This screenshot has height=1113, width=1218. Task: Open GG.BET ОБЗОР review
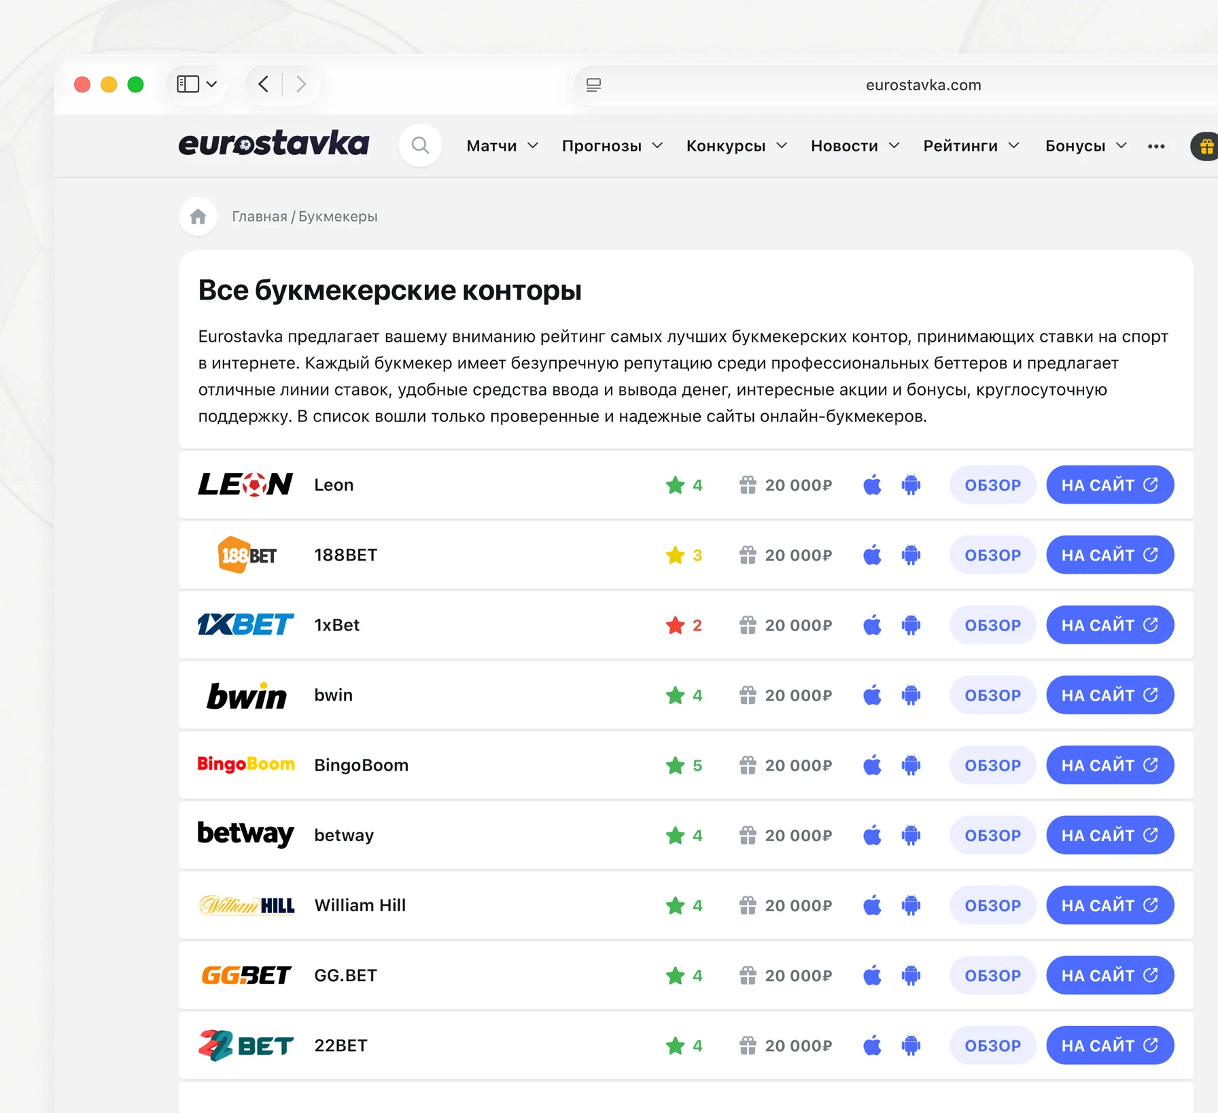992,976
